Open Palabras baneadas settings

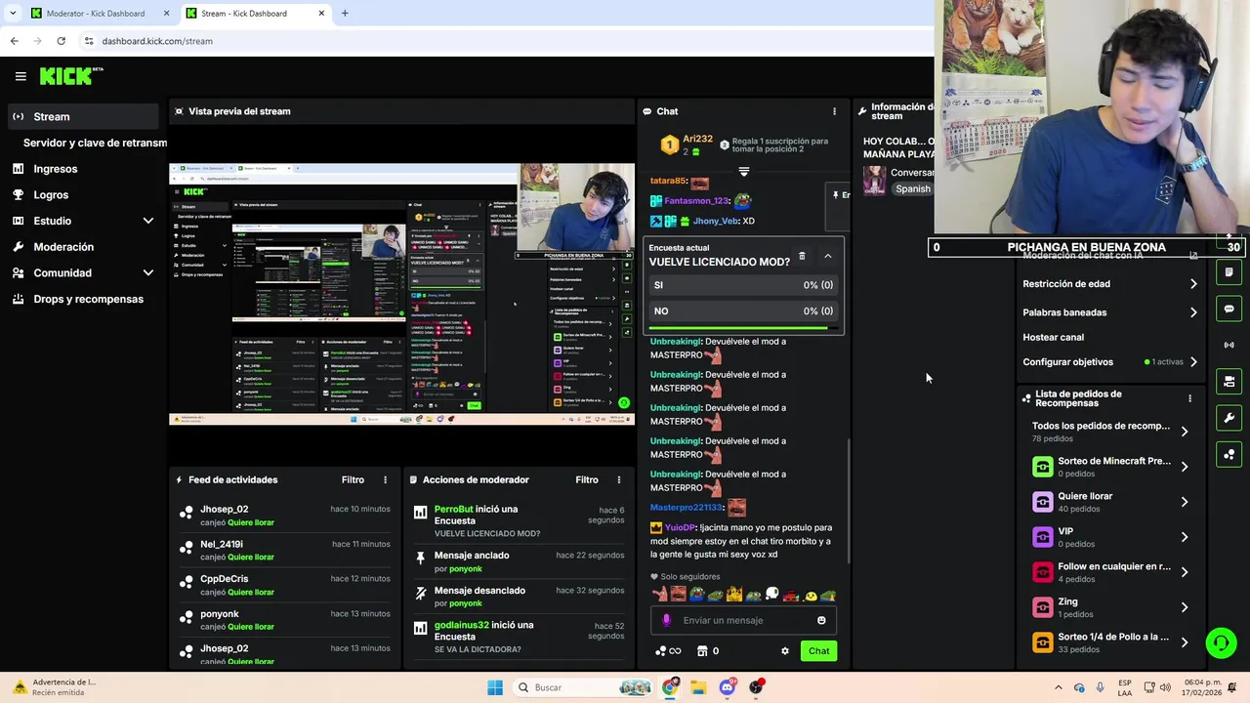coord(1110,312)
